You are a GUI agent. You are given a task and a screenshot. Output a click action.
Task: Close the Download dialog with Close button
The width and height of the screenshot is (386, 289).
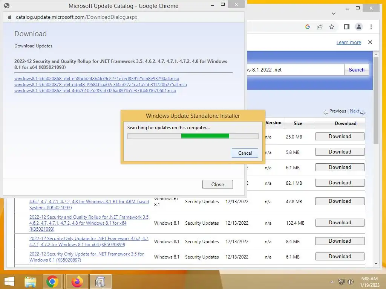pyautogui.click(x=218, y=184)
